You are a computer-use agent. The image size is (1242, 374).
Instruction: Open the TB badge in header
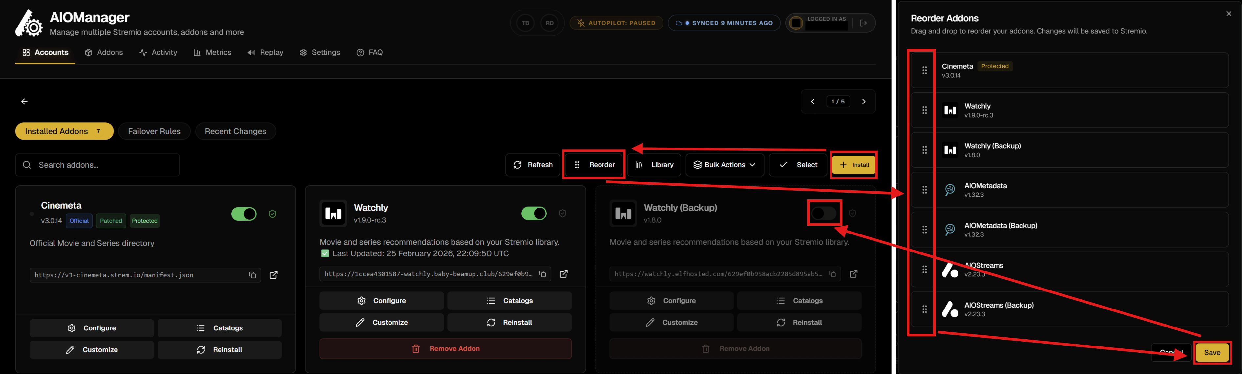click(526, 23)
